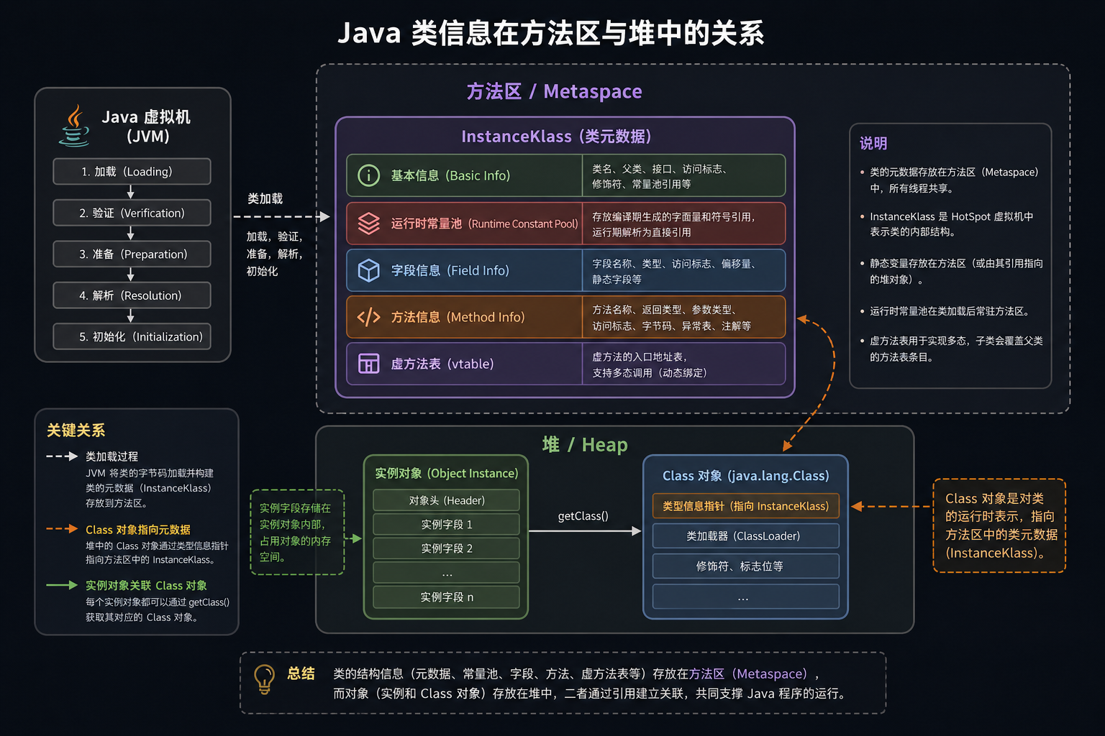Click the Basic Info circle-i icon
1105x736 pixels.
click(x=369, y=175)
